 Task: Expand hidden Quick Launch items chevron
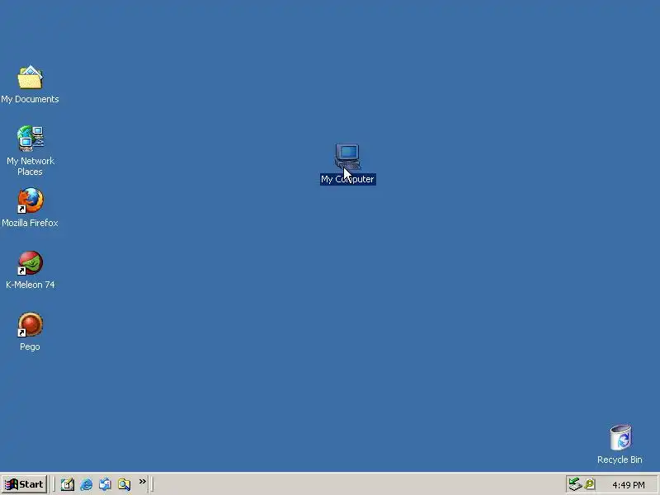click(143, 481)
